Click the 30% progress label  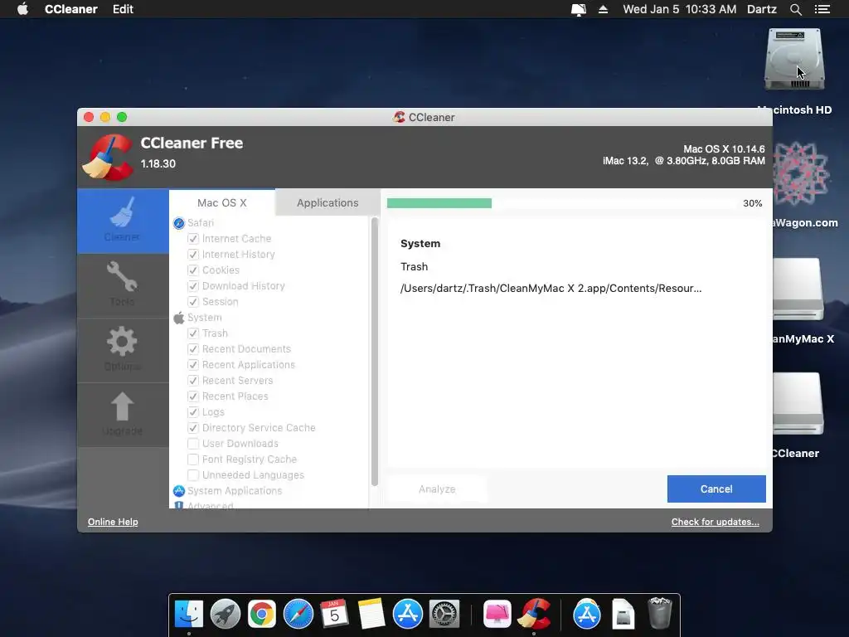[x=753, y=203]
